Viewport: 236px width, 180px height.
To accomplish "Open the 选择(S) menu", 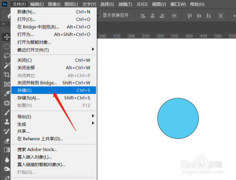I will pos(107,4).
